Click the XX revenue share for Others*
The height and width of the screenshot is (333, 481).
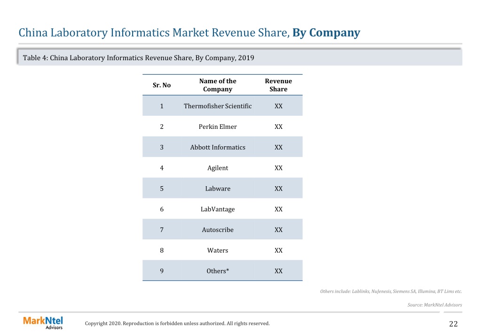(x=278, y=271)
